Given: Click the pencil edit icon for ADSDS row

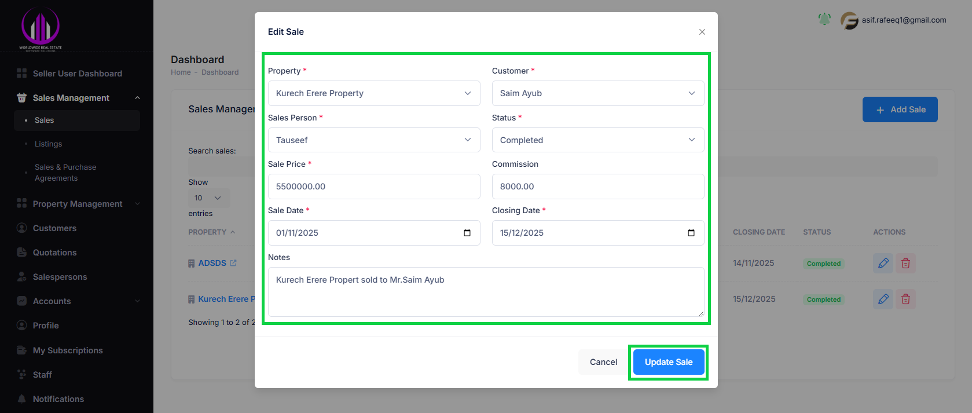Looking at the screenshot, I should 883,264.
